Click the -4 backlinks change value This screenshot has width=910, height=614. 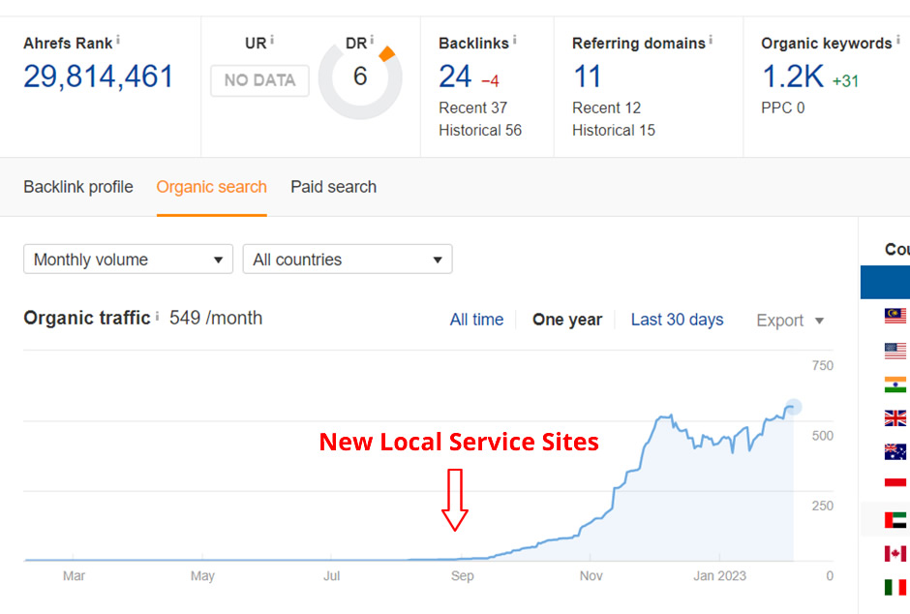(x=490, y=81)
